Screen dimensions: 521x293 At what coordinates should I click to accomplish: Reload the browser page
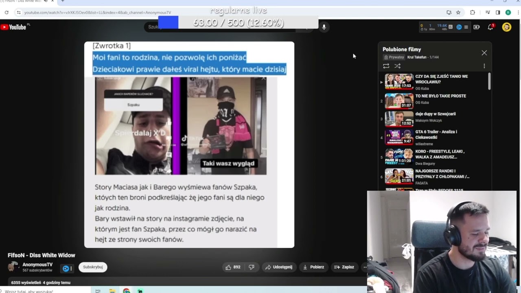[x=7, y=13]
